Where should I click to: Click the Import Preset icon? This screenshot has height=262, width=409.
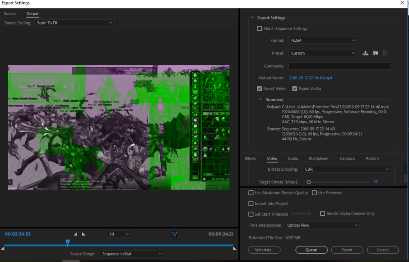tap(375, 53)
